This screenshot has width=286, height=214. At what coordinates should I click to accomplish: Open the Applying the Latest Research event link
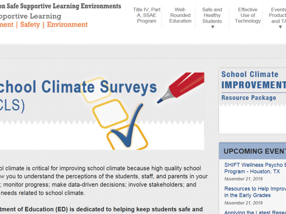tap(255, 212)
